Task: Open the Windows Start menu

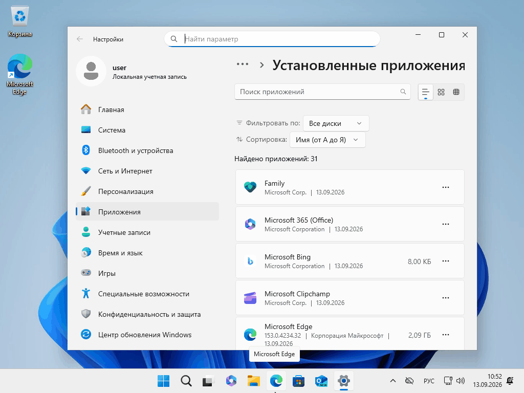Action: point(163,381)
